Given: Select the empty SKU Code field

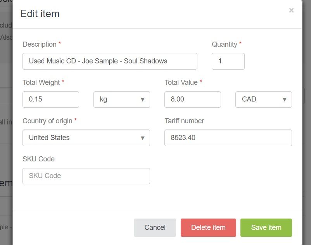Looking at the screenshot, I should pyautogui.click(x=86, y=176).
